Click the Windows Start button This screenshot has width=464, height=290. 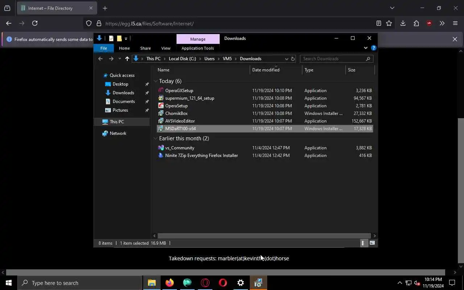point(9,283)
